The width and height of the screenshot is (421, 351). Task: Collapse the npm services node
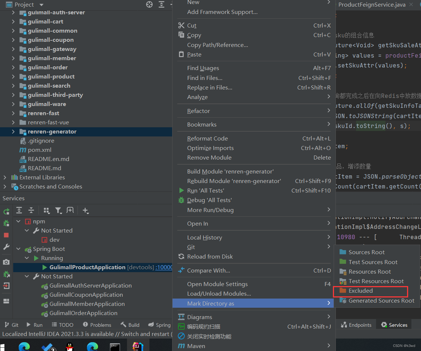click(x=18, y=222)
